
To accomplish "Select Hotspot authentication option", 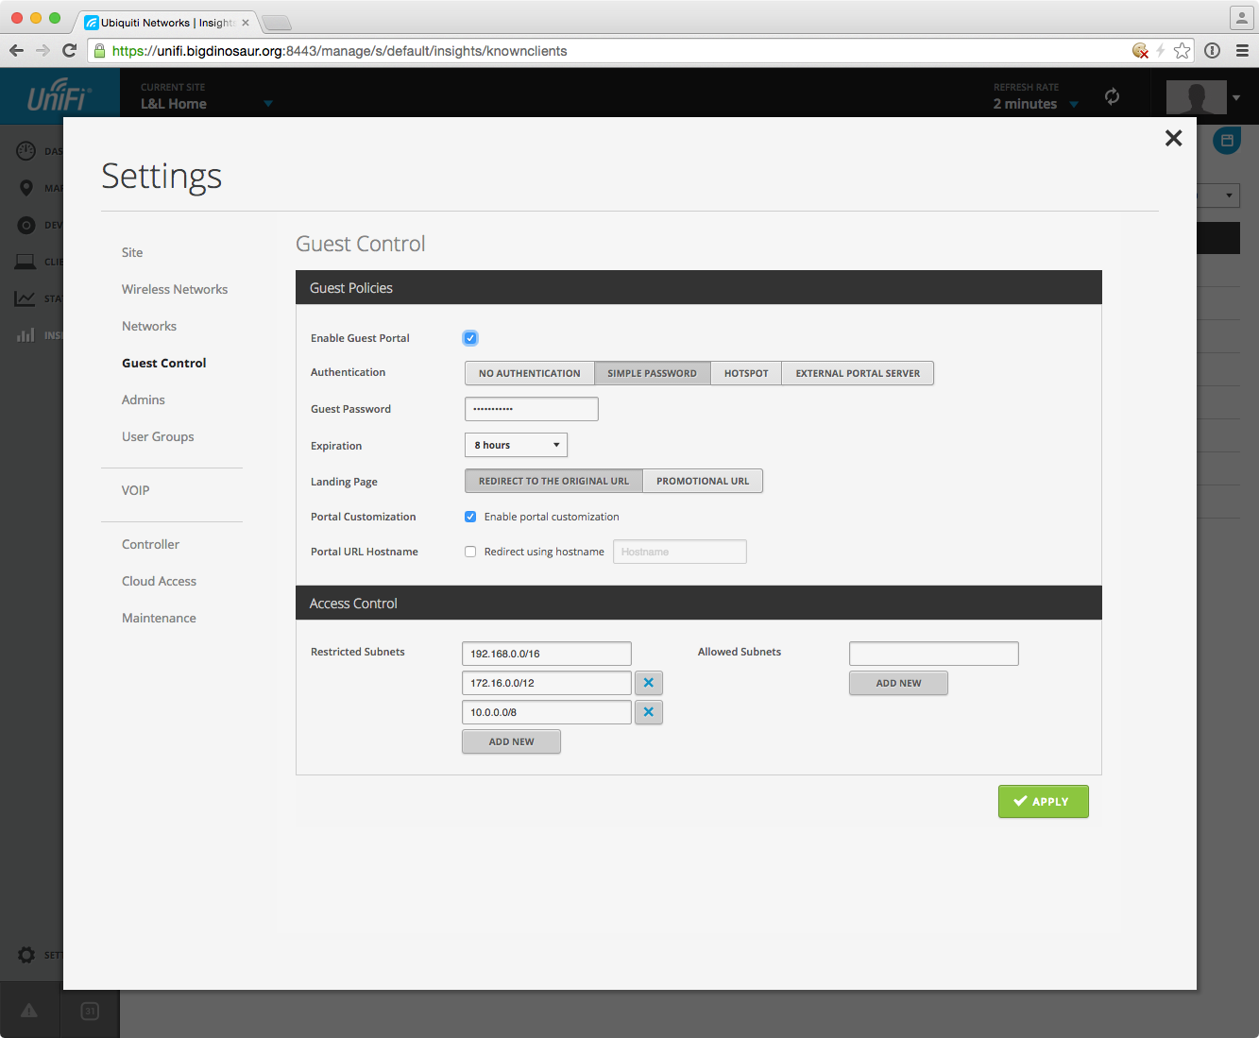I will pos(746,373).
